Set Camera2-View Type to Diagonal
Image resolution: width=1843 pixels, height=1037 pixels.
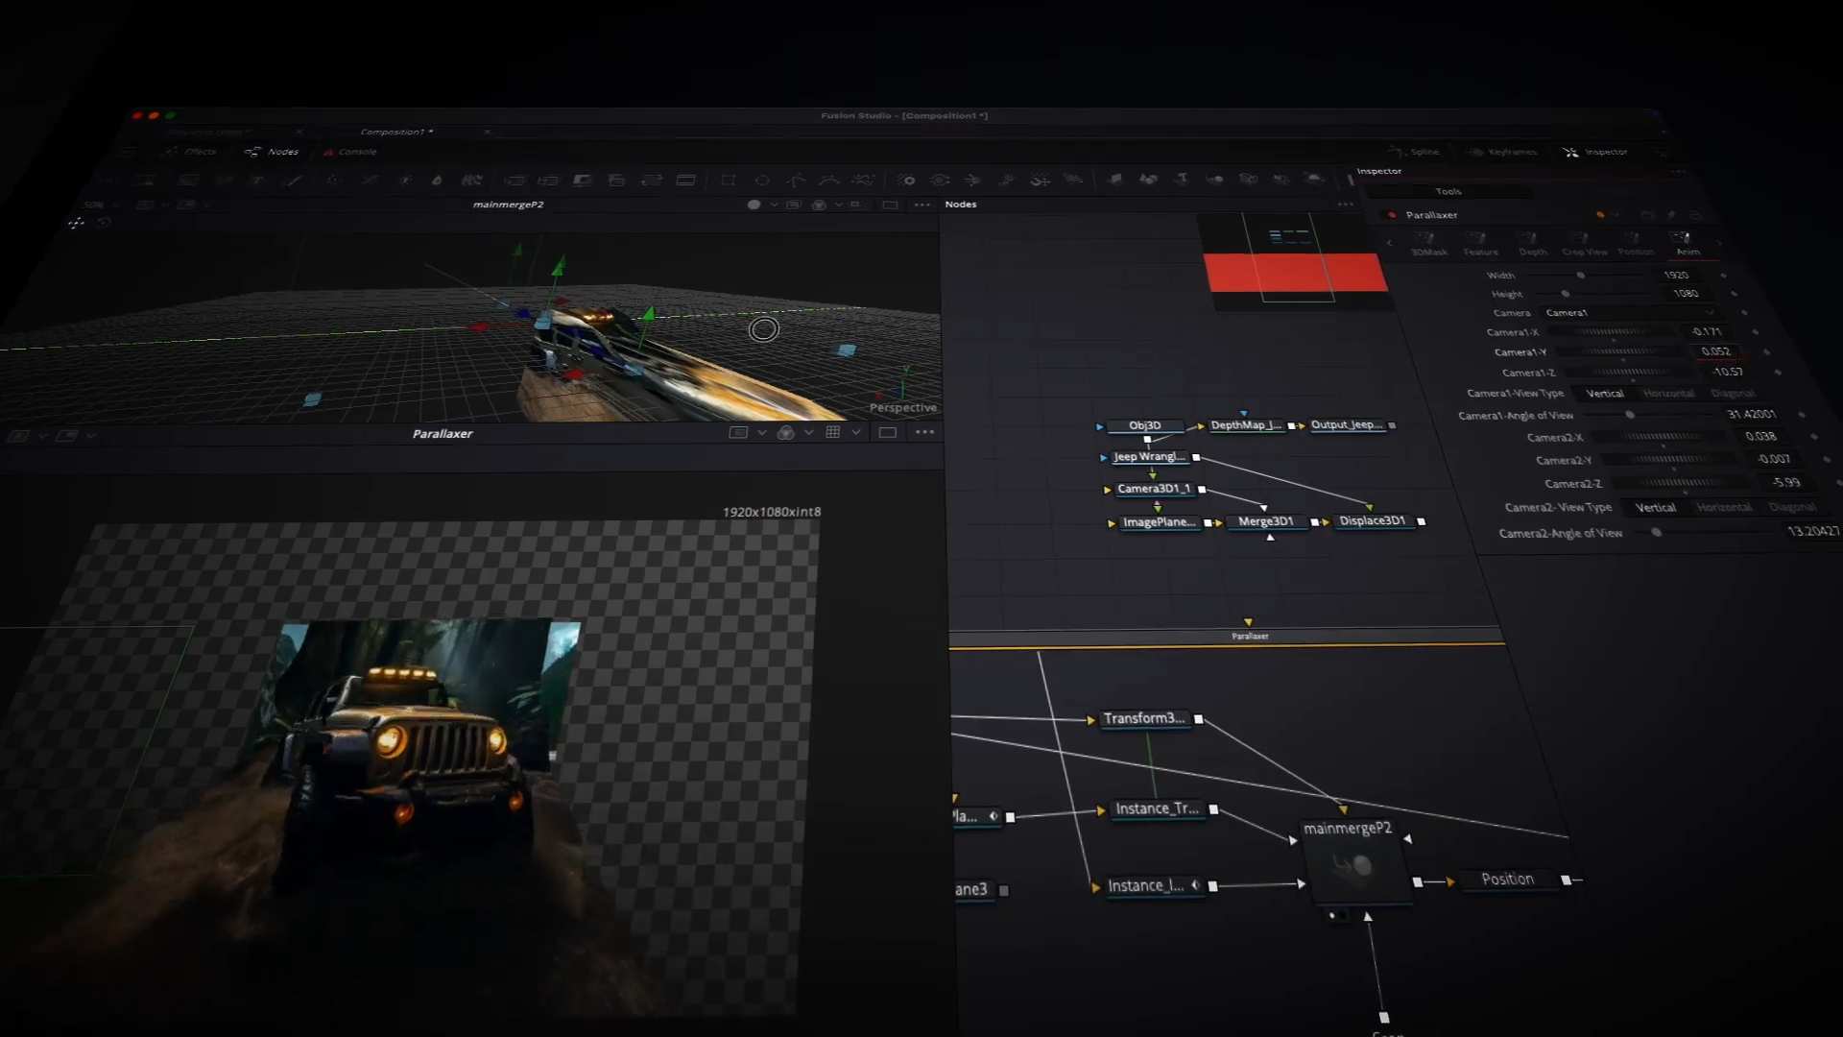(1791, 507)
